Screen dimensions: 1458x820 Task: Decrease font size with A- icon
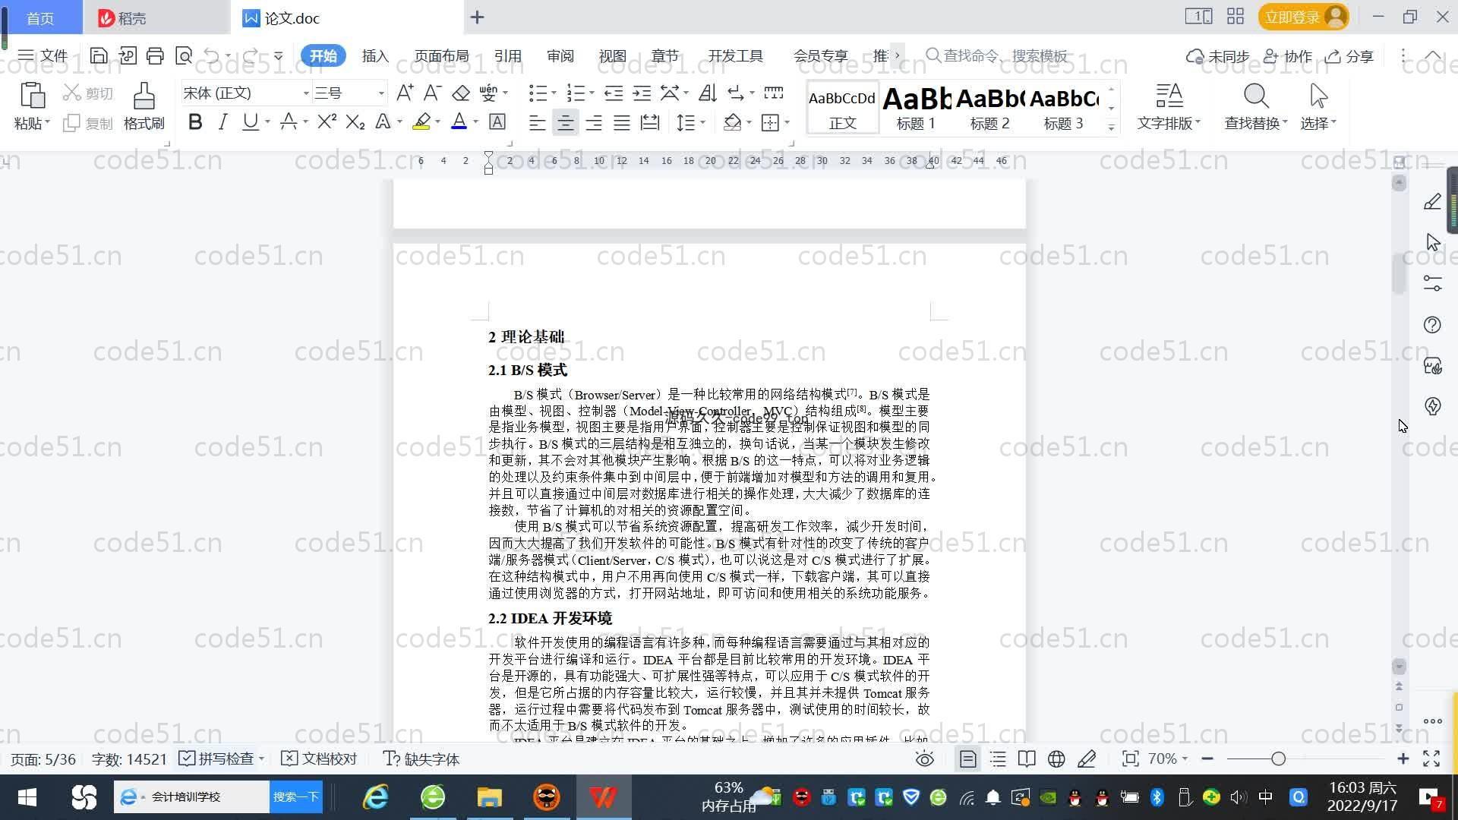pos(432,93)
